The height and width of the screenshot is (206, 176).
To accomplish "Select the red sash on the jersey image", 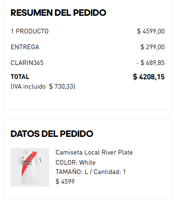I will tap(29, 163).
